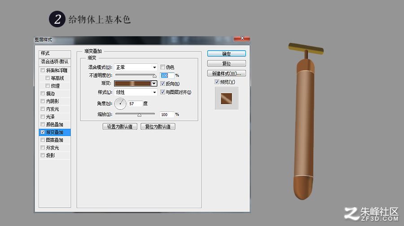Enable 图案叠加 checkbox
404x226 pixels.
coord(43,140)
